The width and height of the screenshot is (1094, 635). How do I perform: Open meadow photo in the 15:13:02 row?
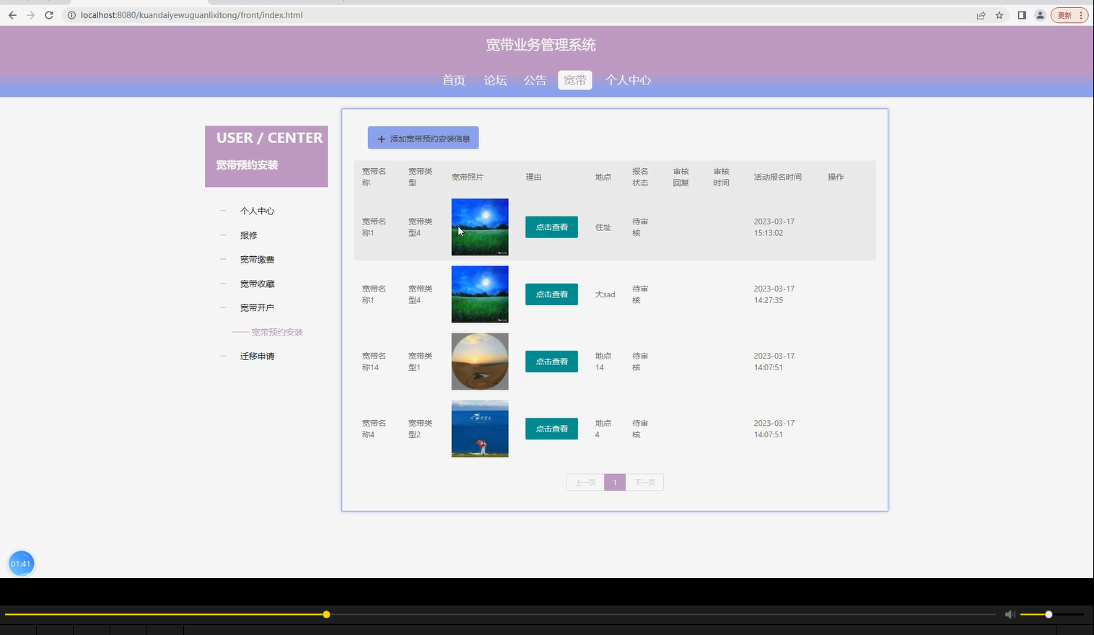[480, 227]
